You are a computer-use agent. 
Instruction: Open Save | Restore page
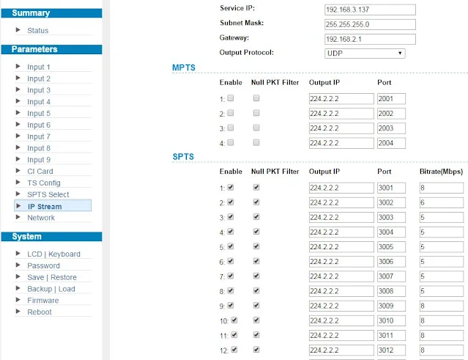(52, 277)
